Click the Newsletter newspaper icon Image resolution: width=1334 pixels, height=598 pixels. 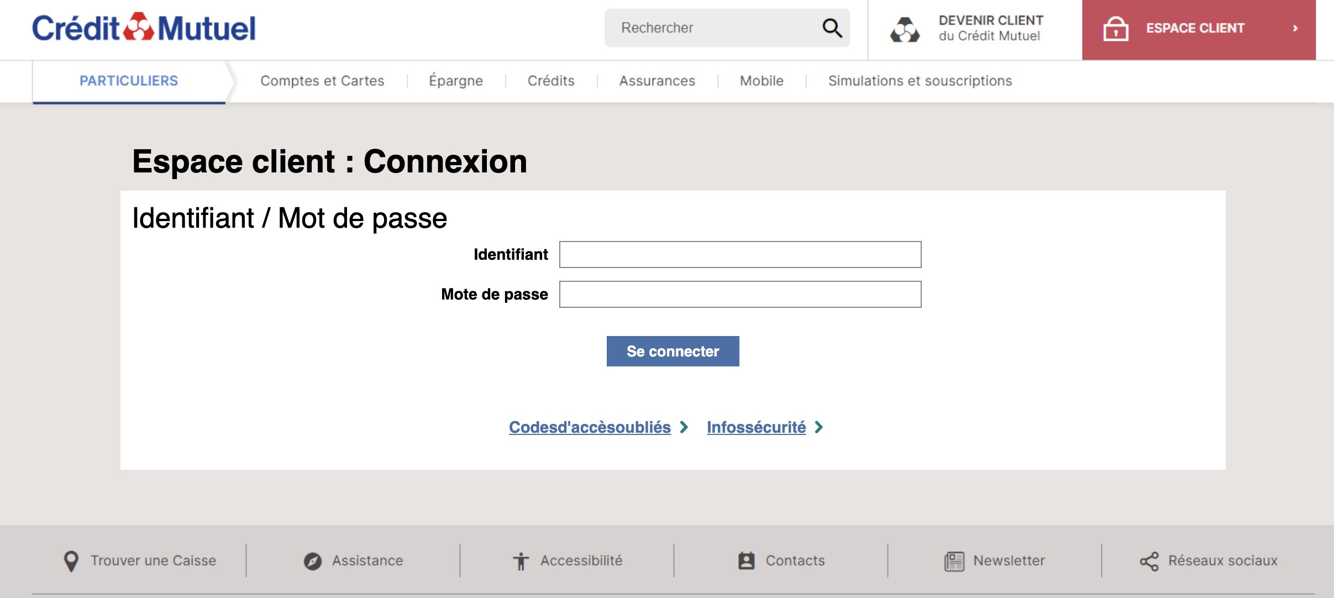pos(954,561)
